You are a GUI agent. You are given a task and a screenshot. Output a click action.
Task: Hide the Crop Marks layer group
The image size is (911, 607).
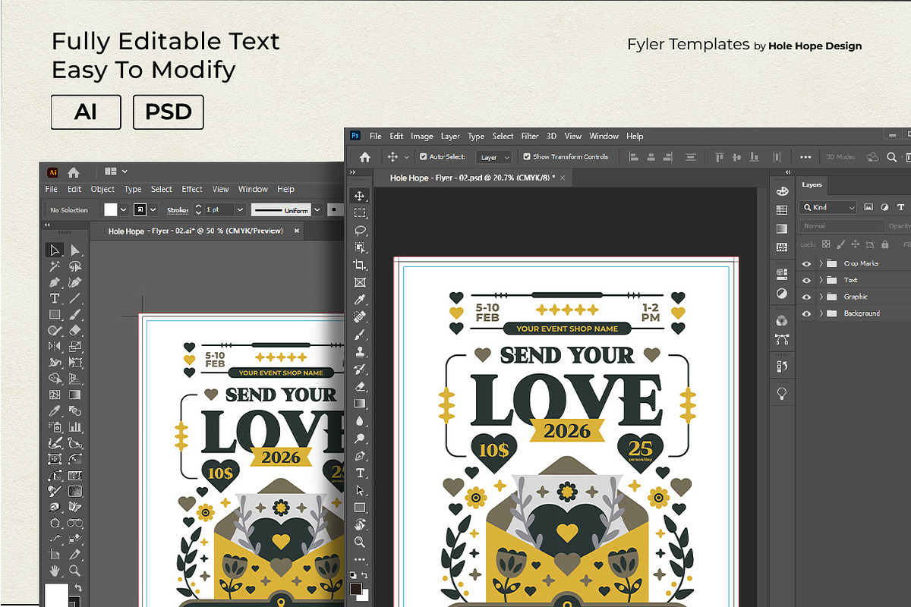[806, 263]
